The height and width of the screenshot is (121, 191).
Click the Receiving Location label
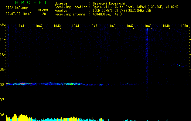point(71,7)
